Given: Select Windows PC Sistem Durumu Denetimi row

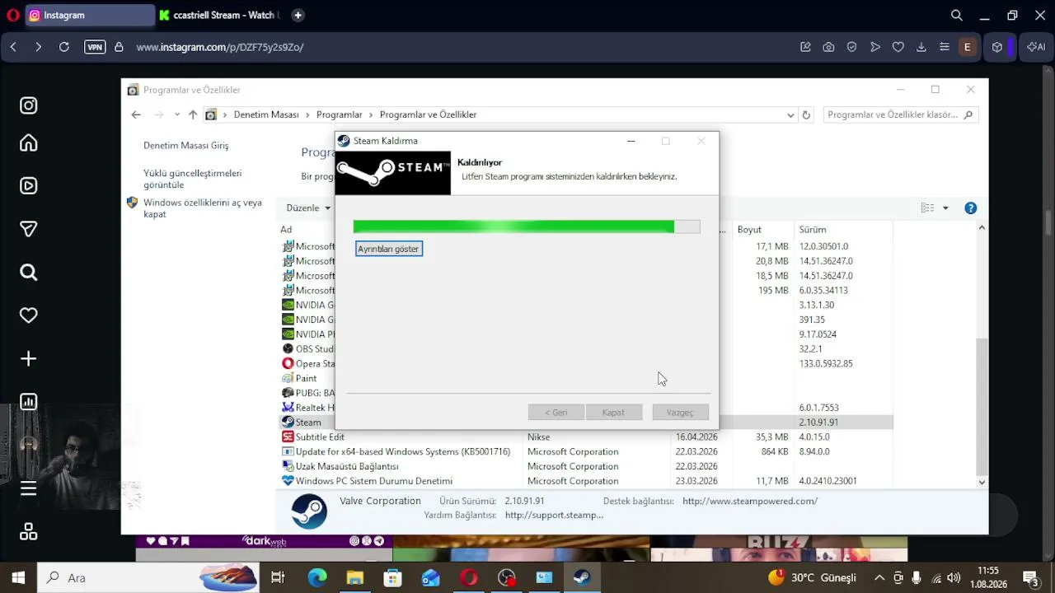Looking at the screenshot, I should [587, 481].
